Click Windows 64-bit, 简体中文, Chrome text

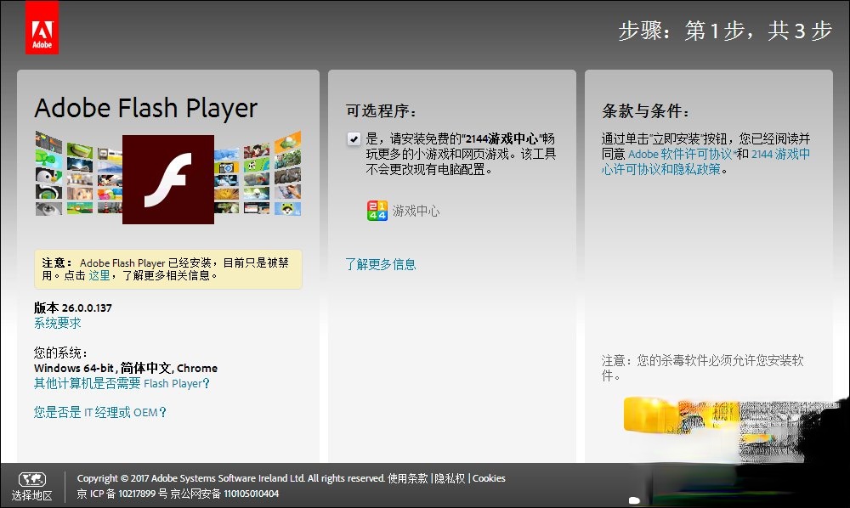[x=126, y=369]
